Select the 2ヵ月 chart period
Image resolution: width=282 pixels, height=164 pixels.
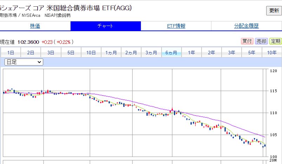[131, 53]
